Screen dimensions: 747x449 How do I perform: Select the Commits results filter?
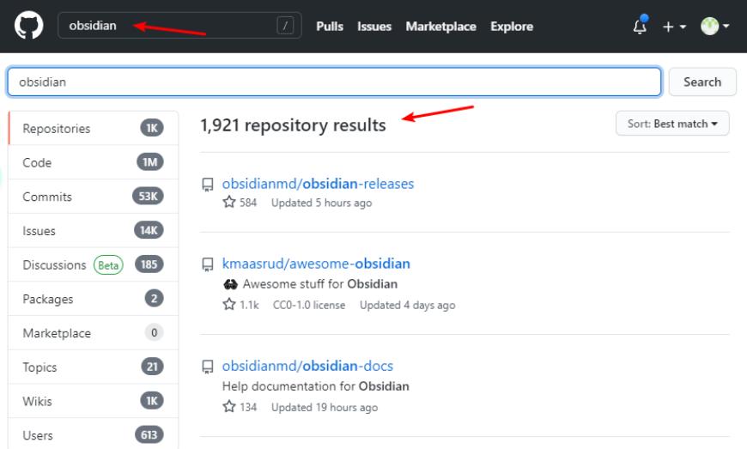pos(94,197)
